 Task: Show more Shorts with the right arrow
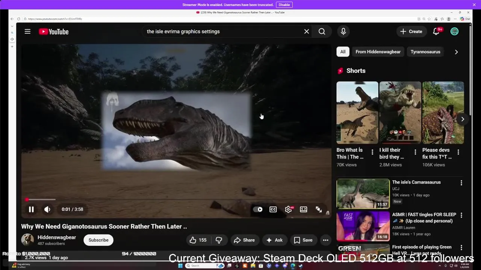[463, 119]
